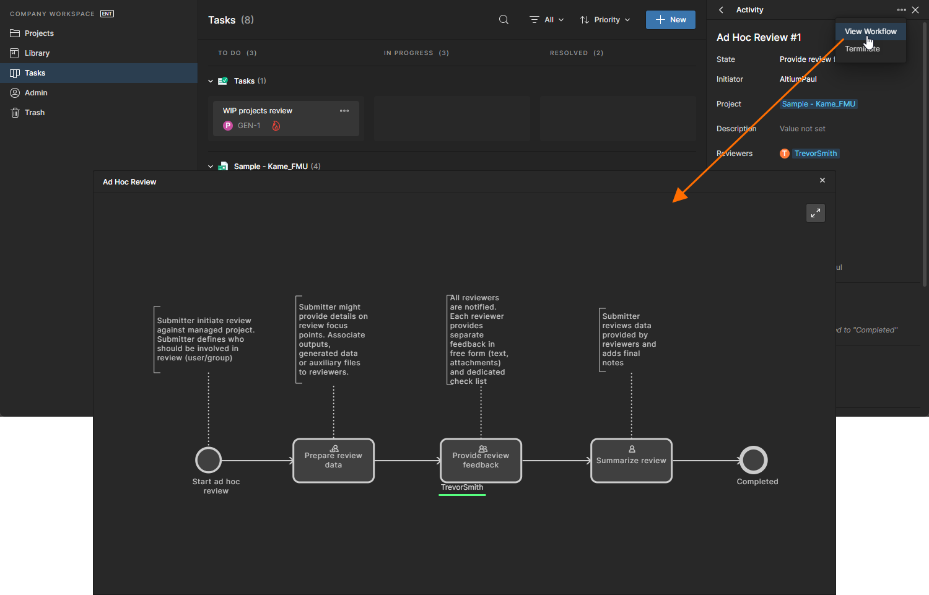
Task: Collapse the Tasks group chevron
Action: point(211,81)
